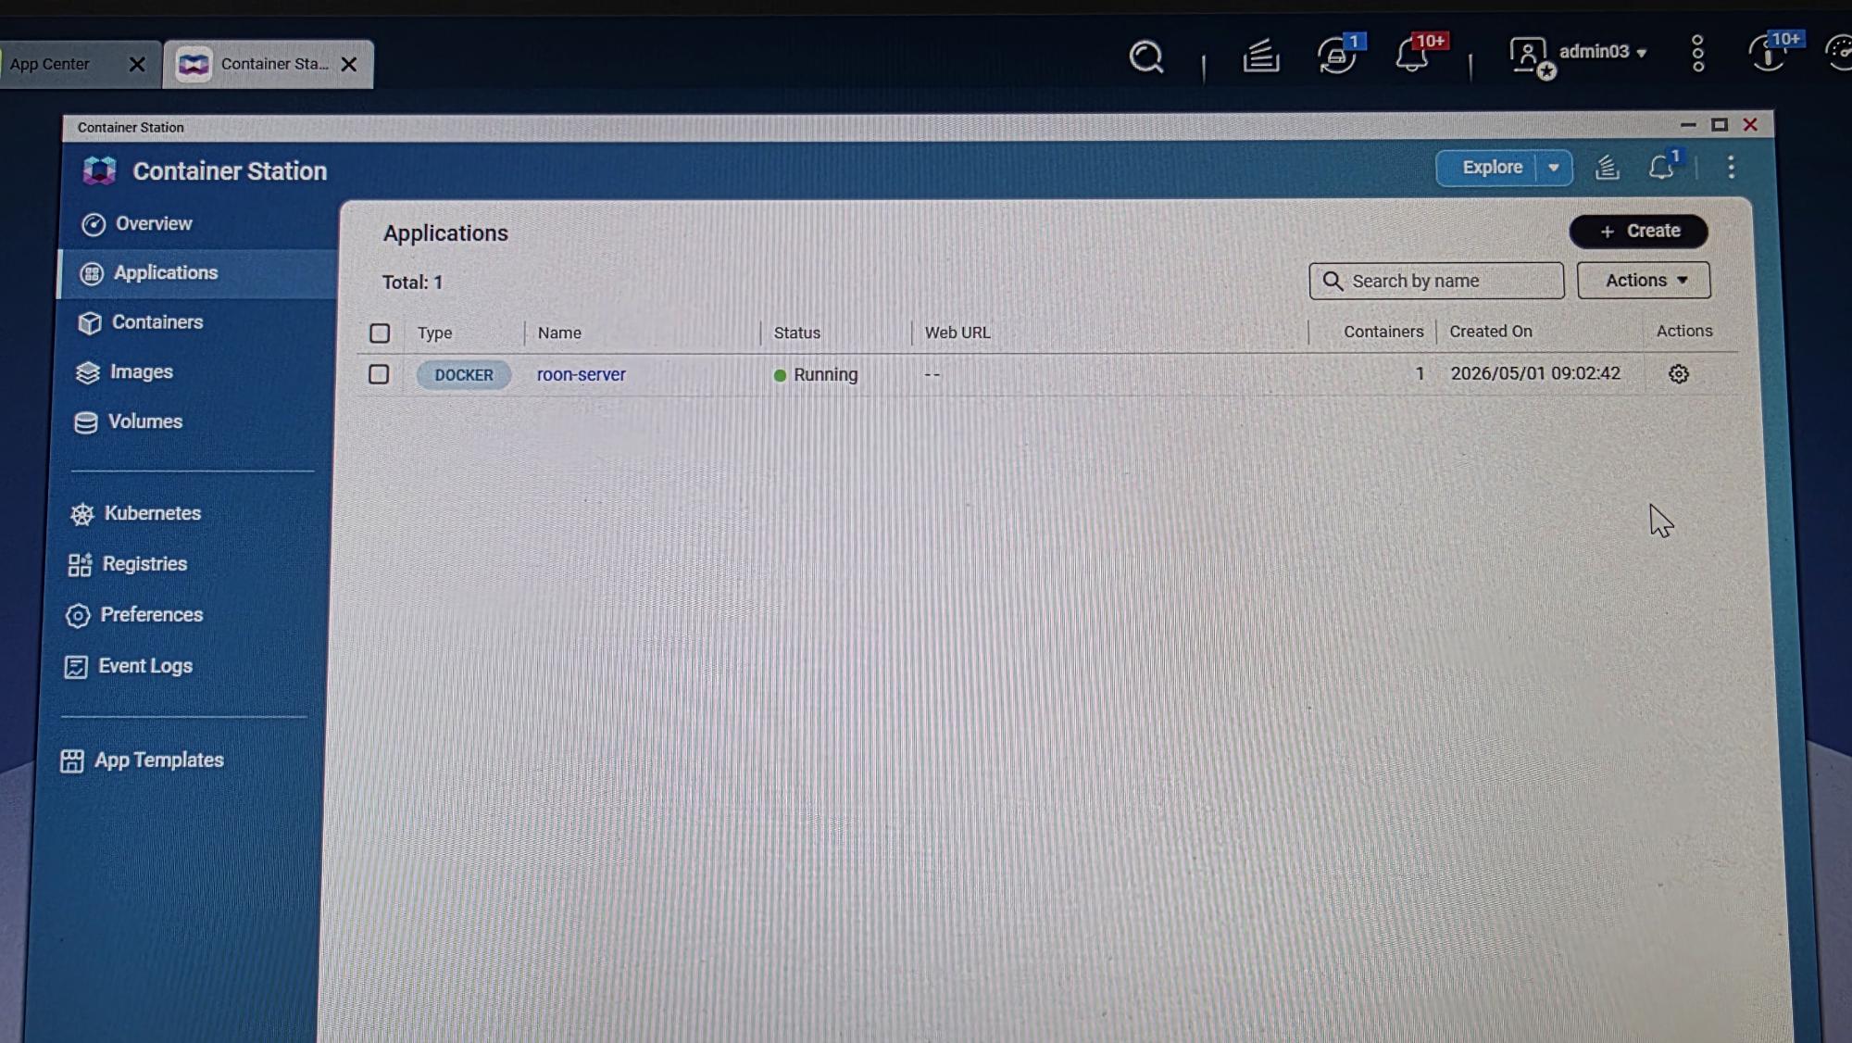Click the Create button
The image size is (1852, 1043).
[1638, 232]
